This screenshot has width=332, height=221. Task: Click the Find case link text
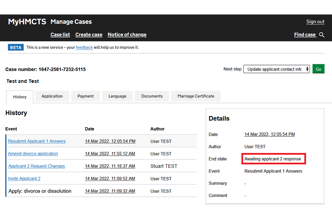[x=305, y=35]
